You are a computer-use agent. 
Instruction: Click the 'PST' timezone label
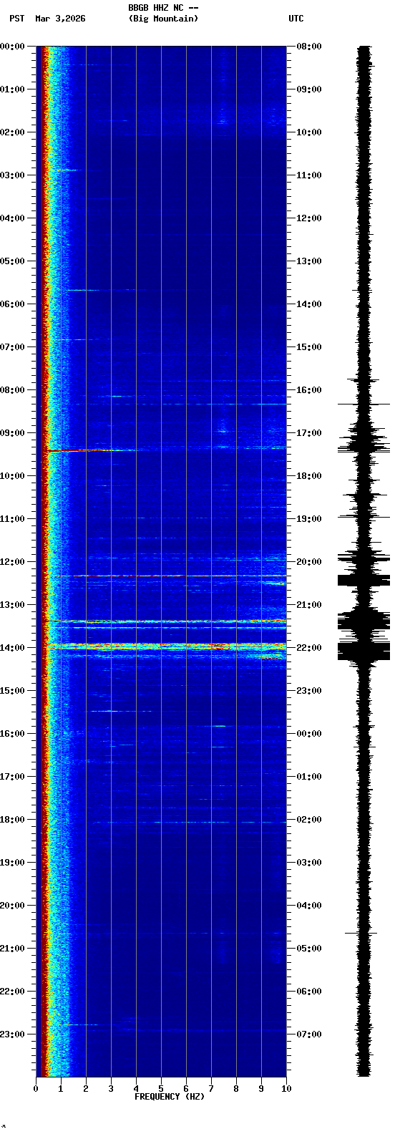(17, 19)
